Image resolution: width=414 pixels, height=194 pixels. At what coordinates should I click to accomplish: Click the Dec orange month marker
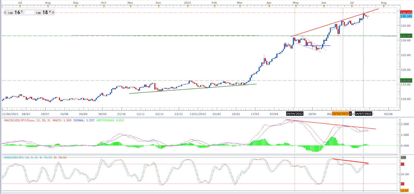159,6
